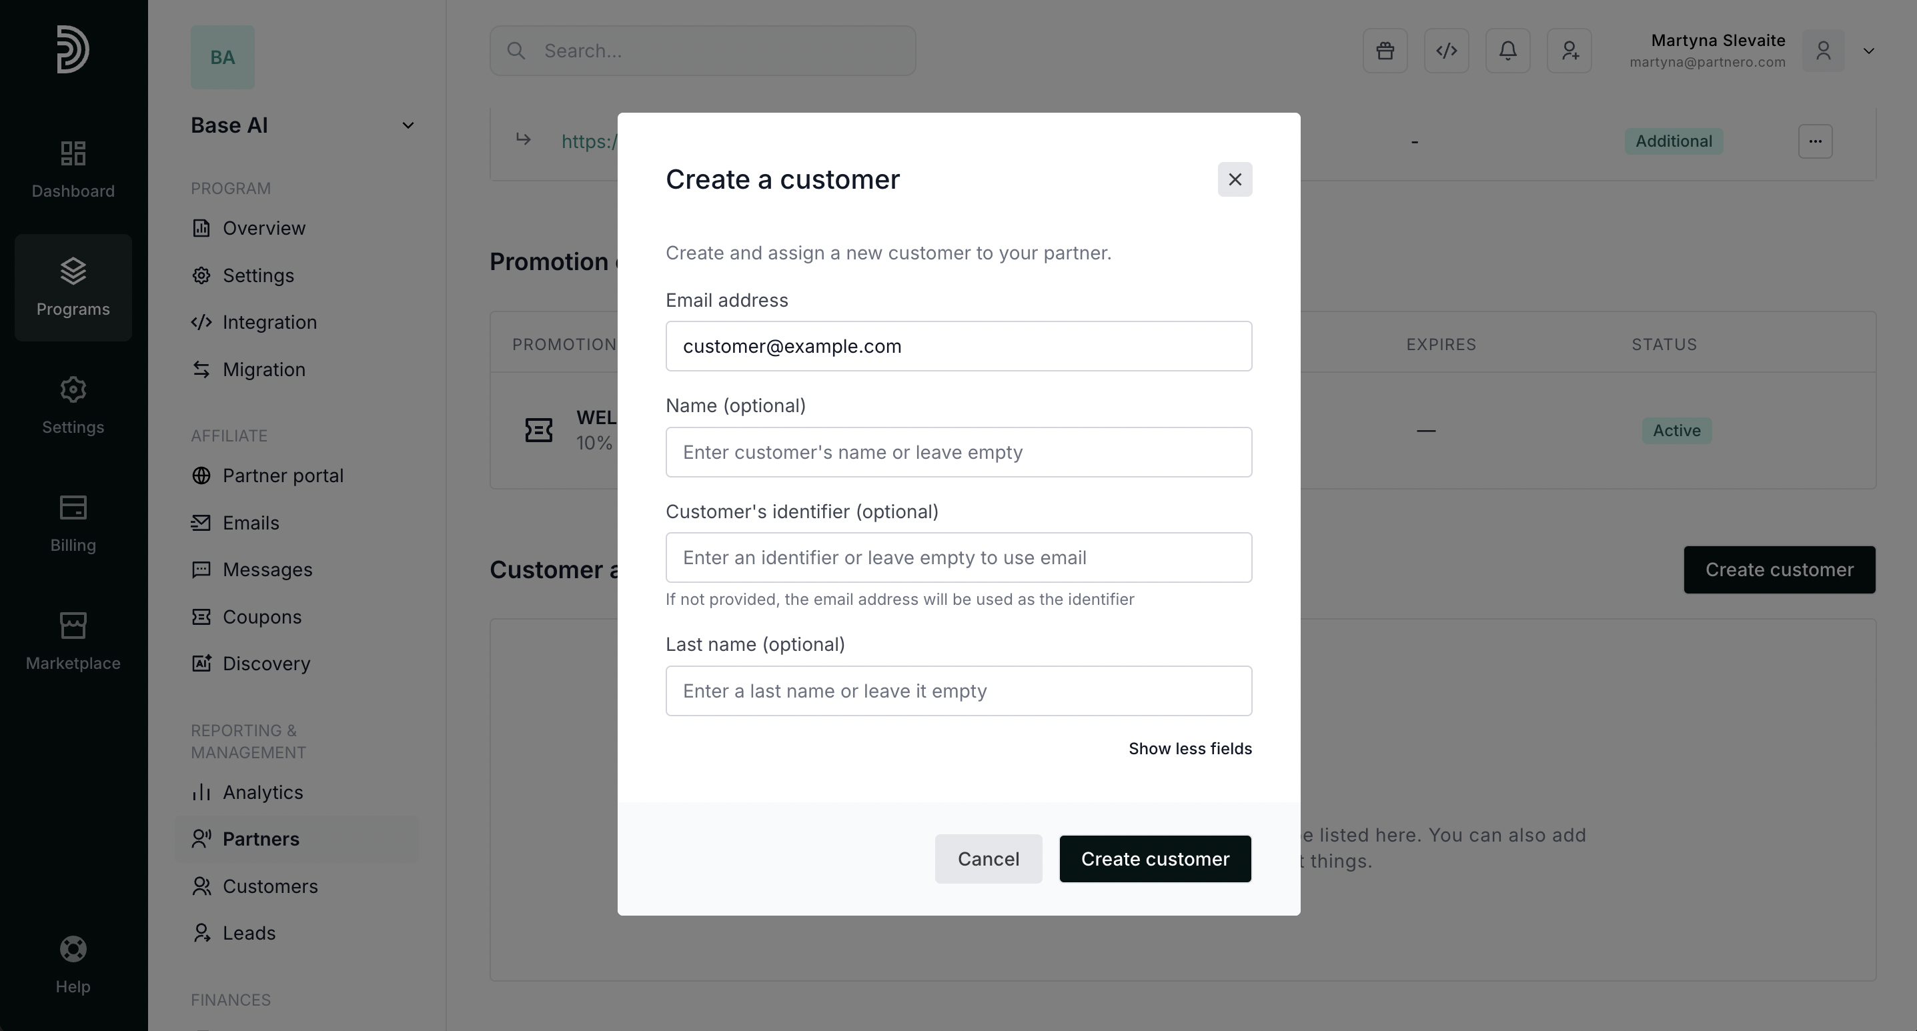
Task: Click the three-dots menu beside Additional
Action: [1815, 141]
